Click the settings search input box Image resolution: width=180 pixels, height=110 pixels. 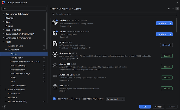pyautogui.click(x=24, y=9)
